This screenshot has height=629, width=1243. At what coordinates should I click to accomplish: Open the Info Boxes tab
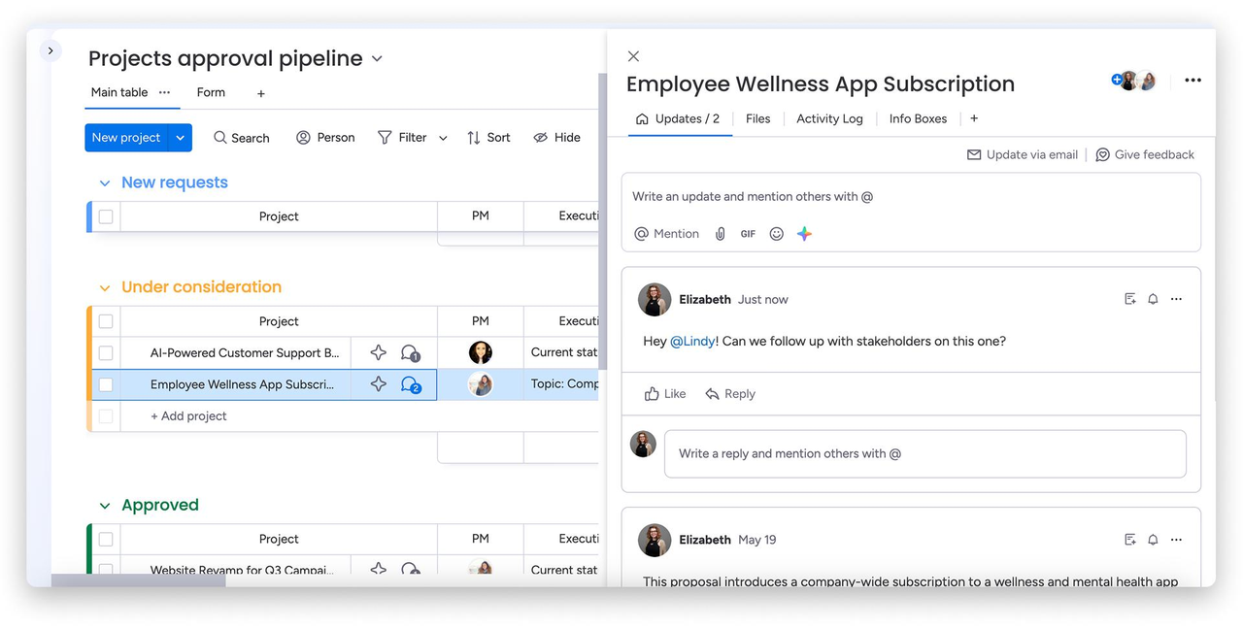[x=918, y=118]
